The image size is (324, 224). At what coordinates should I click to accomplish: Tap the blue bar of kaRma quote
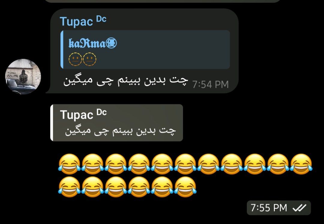(x=62, y=49)
